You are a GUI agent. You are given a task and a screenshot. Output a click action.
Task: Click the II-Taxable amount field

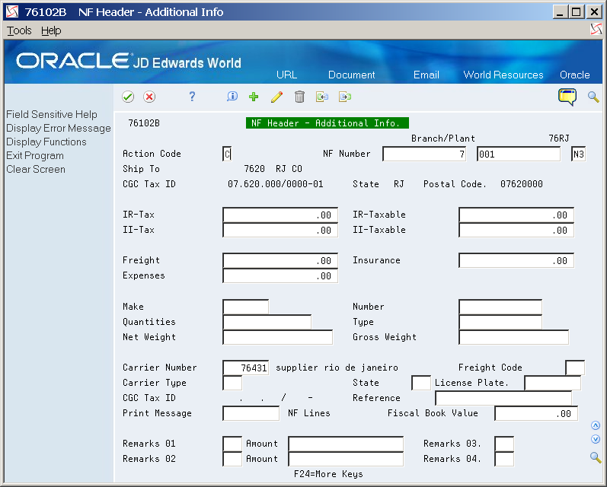(516, 230)
